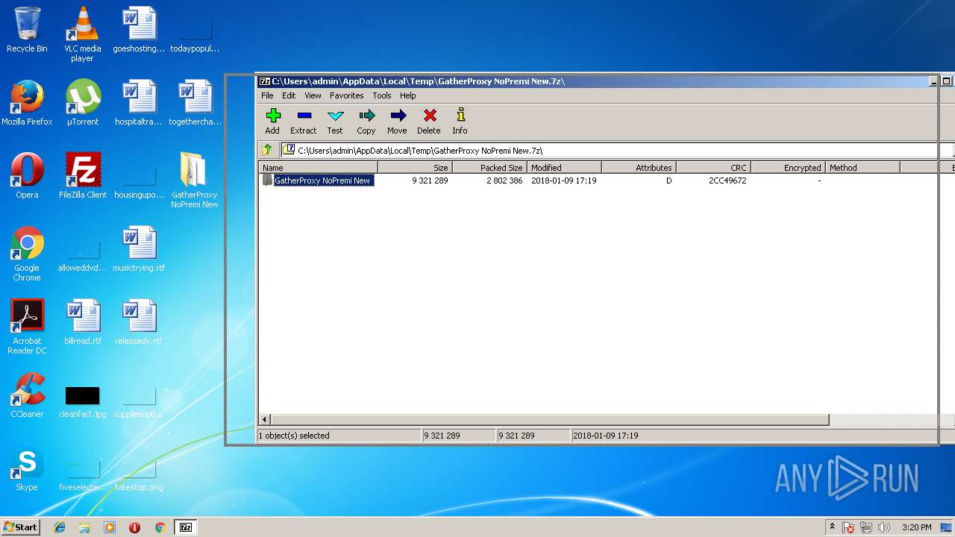Sort by Modified column header
This screenshot has width=955, height=537.
[x=564, y=168]
